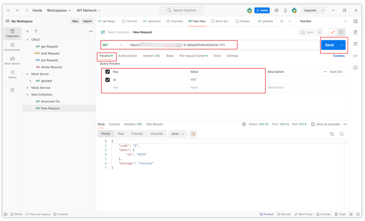The height and width of the screenshot is (221, 365).
Task: Toggle the select-all params checkbox
Action: [x=108, y=72]
